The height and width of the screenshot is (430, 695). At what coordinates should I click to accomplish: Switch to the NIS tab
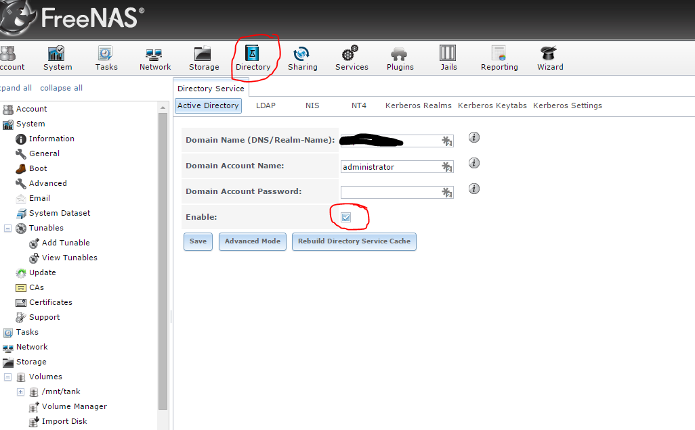coord(312,105)
